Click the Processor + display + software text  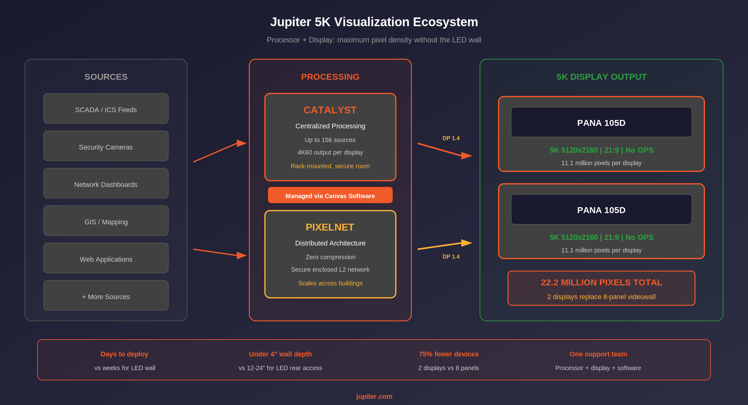click(598, 368)
